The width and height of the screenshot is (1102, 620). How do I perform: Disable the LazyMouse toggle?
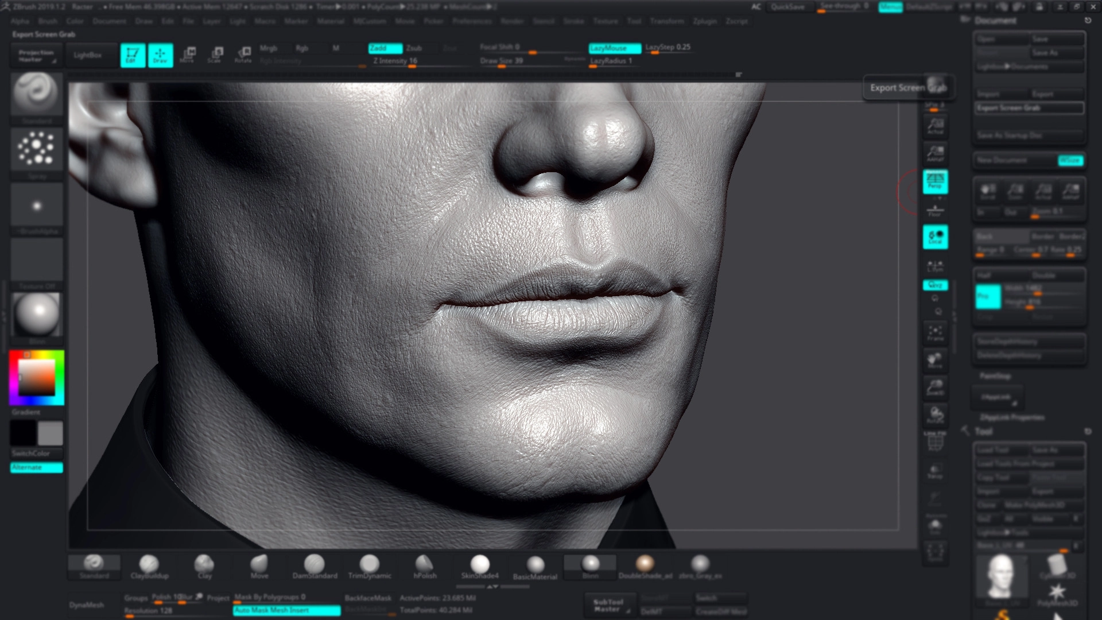[614, 48]
